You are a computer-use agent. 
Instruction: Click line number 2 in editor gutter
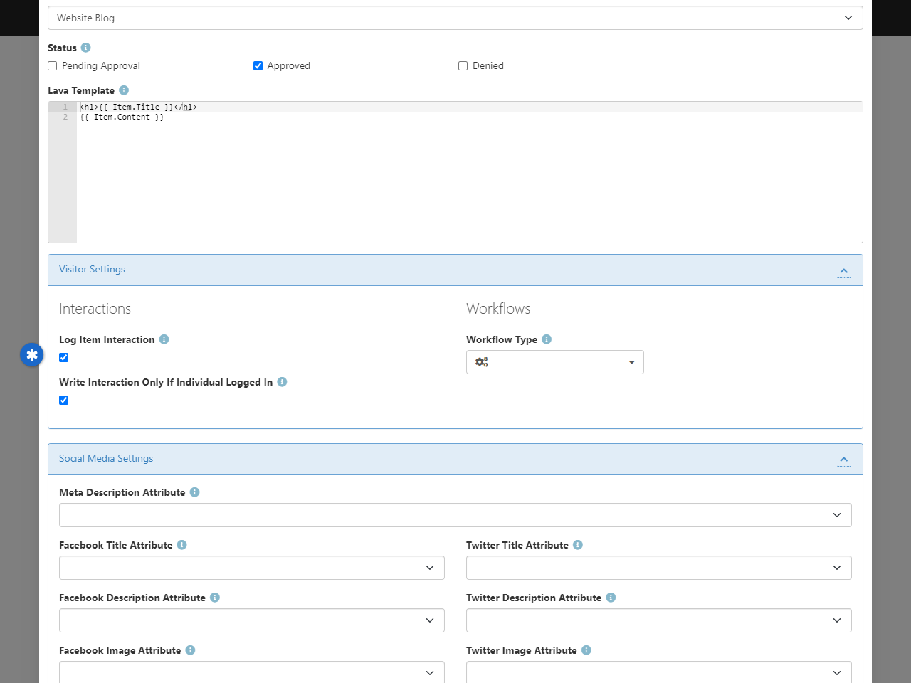[x=65, y=117]
